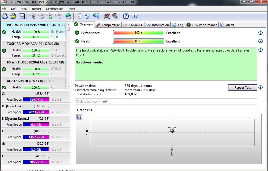Click the speaker sound icon in toolbar
This screenshot has height=171, width=268.
point(115,16)
